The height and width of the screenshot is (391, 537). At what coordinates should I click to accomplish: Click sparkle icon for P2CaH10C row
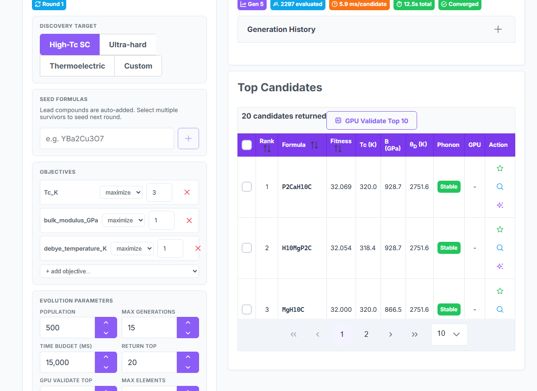[x=500, y=205]
